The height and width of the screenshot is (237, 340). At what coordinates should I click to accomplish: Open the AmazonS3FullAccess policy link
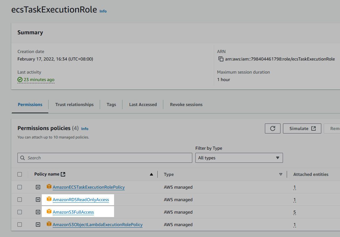(73, 212)
